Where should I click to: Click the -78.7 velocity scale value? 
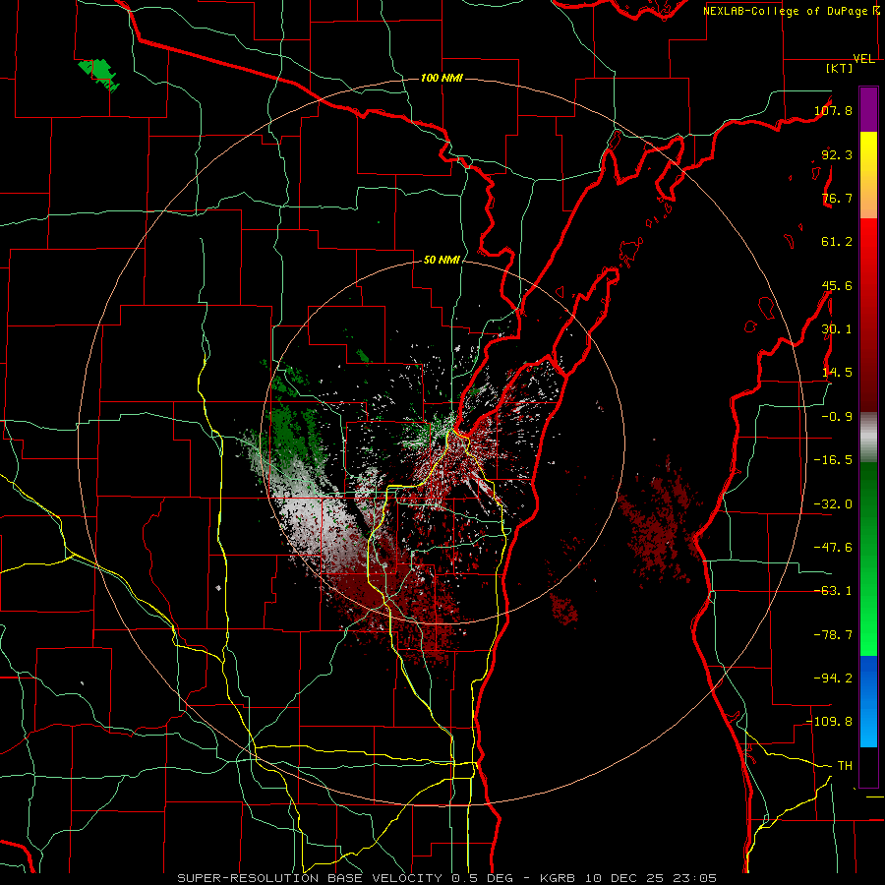(833, 635)
